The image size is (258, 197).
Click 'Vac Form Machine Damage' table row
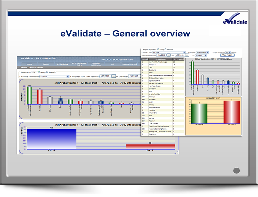(x=163, y=62)
